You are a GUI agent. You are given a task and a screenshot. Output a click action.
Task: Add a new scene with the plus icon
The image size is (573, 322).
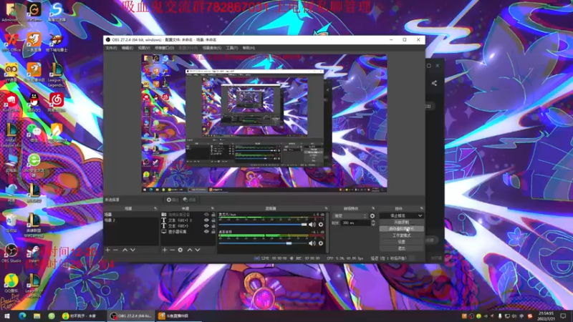pos(108,250)
